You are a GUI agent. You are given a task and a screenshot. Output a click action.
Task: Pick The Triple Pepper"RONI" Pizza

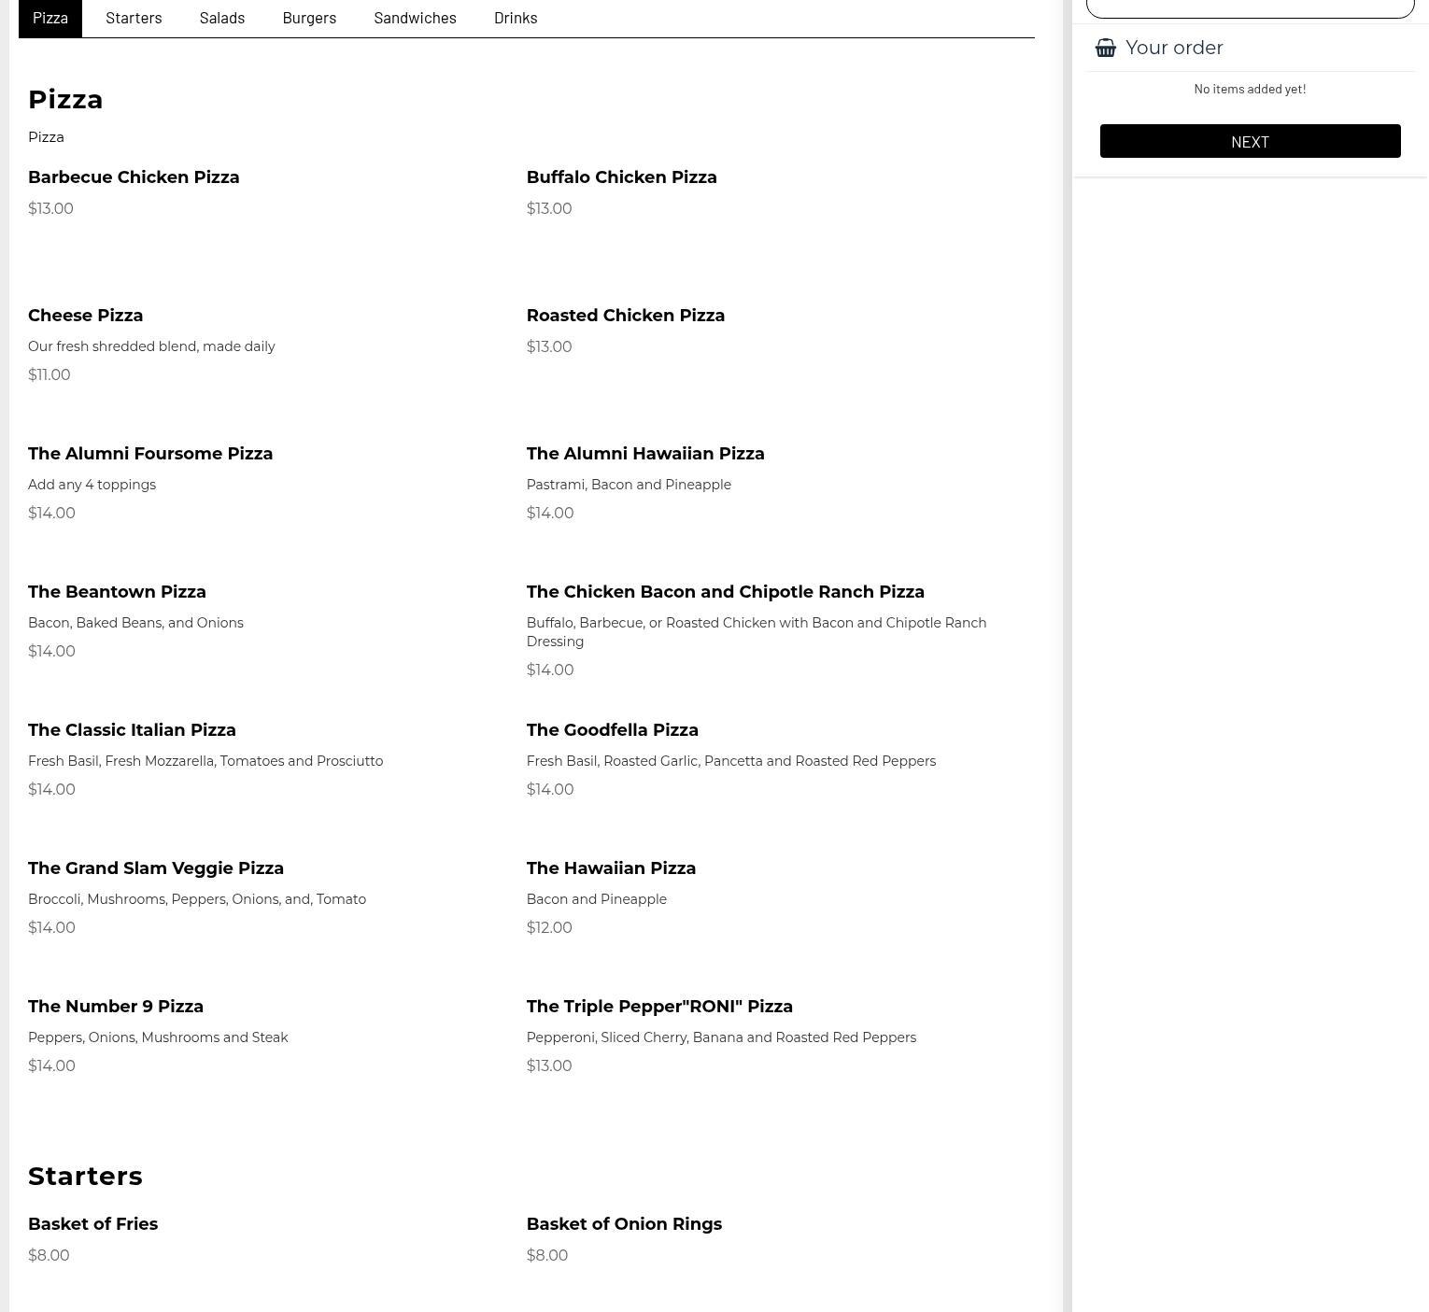point(658,1007)
